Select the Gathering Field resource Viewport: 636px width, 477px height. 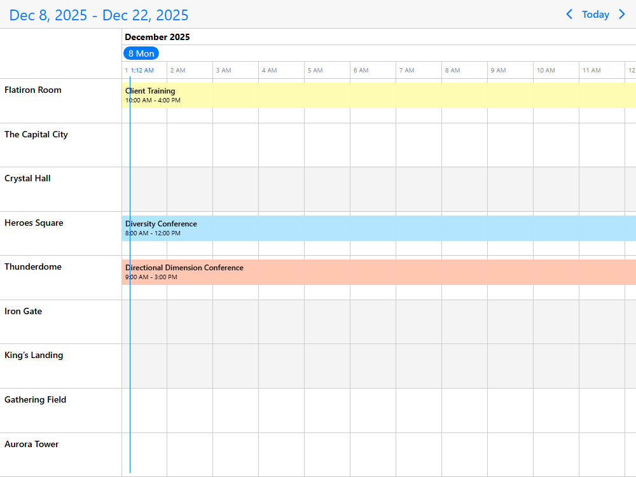click(35, 400)
